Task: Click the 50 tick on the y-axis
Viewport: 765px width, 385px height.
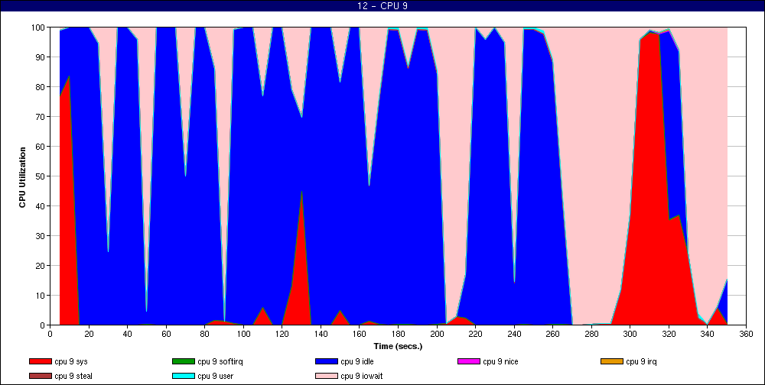Action: click(41, 176)
